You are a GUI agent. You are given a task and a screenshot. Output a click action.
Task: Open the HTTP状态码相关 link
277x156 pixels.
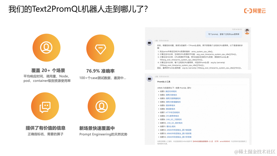point(173,113)
